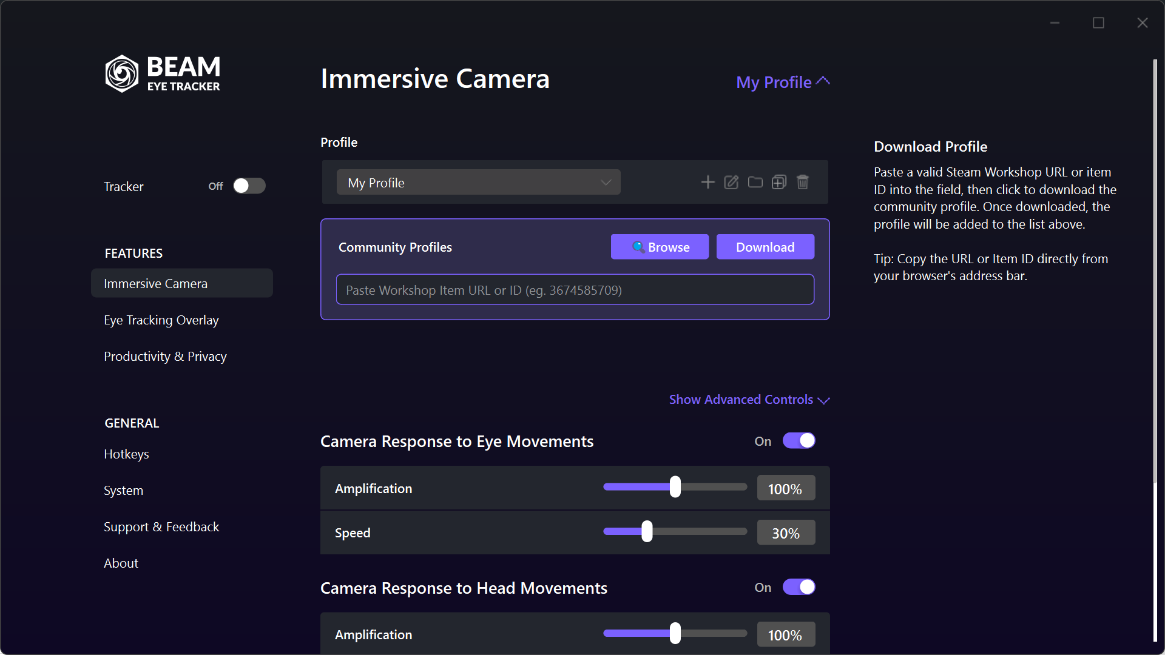This screenshot has height=655, width=1165.
Task: Click the Browse community profiles button
Action: (660, 247)
